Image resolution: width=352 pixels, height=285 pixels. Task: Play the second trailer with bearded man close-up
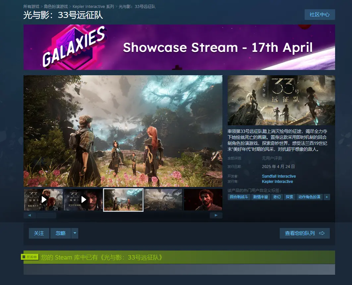tap(83, 199)
